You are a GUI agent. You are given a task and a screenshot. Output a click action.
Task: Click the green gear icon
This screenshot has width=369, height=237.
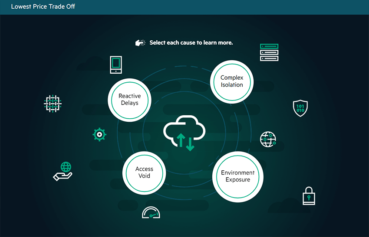pyautogui.click(x=99, y=135)
